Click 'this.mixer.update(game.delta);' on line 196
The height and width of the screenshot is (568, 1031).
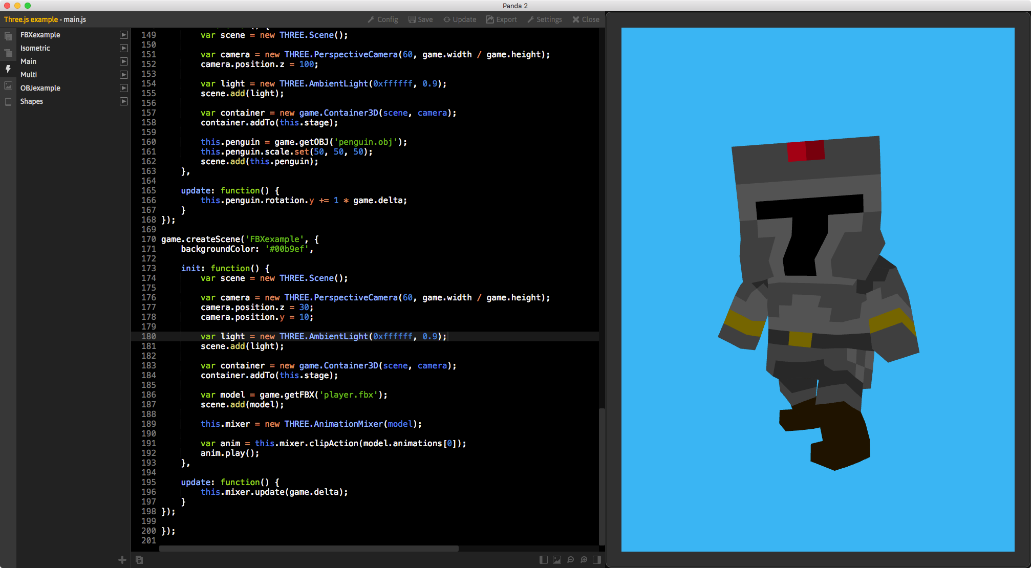click(x=274, y=492)
